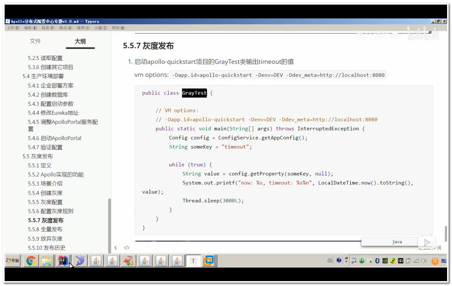Screen dimensions: 452x286
Task: Edit the code block language field 'java'
Action: (397, 242)
